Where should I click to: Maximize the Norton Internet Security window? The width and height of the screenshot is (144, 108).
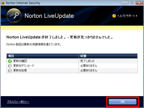132,3
